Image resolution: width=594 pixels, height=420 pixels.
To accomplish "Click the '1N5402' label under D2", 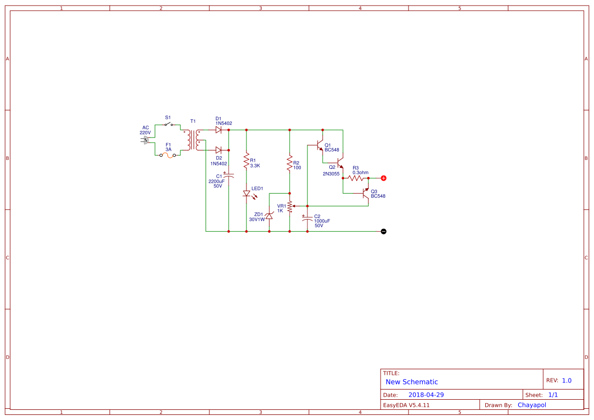I will click(x=219, y=164).
